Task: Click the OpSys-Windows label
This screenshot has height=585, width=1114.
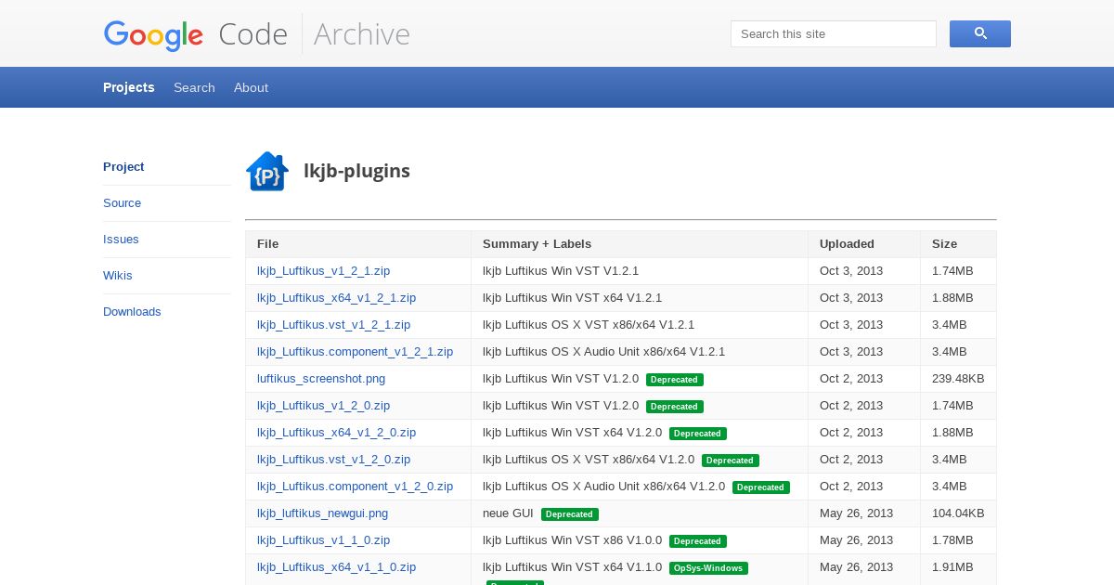Action: [x=708, y=568]
